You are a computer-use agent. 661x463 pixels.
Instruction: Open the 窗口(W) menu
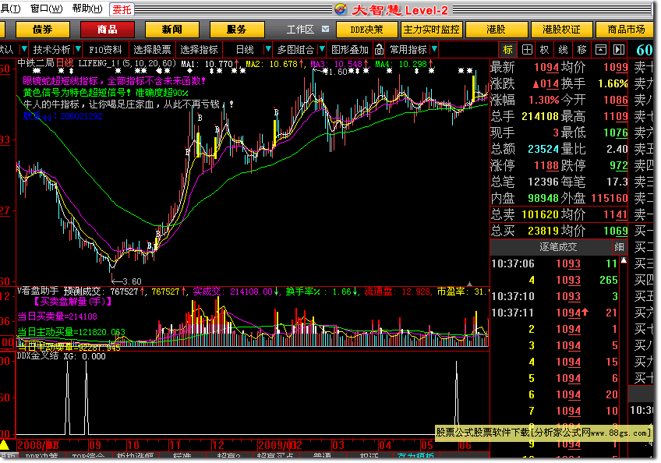[x=46, y=9]
